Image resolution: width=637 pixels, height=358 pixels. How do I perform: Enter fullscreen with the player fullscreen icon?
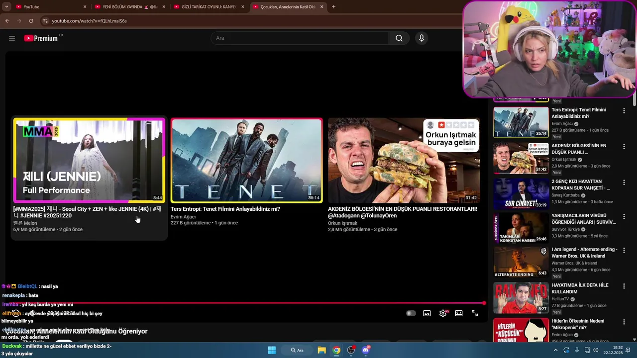tap(475, 313)
